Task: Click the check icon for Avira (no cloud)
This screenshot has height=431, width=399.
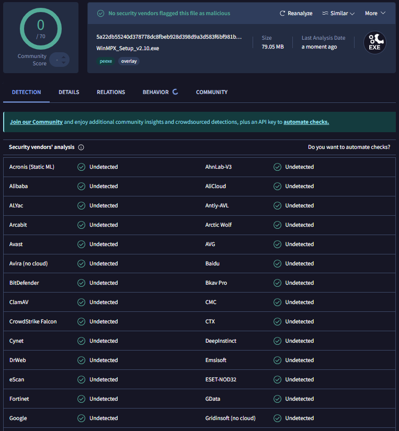Action: [x=81, y=264]
